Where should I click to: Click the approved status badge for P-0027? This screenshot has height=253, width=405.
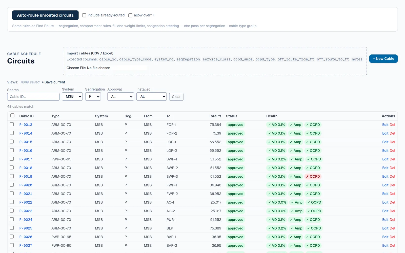pos(235,246)
